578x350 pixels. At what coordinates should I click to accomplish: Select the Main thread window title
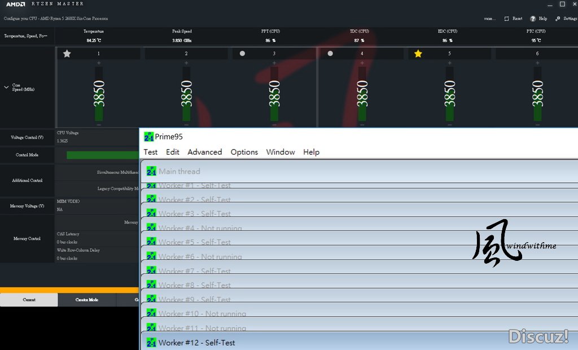(179, 172)
